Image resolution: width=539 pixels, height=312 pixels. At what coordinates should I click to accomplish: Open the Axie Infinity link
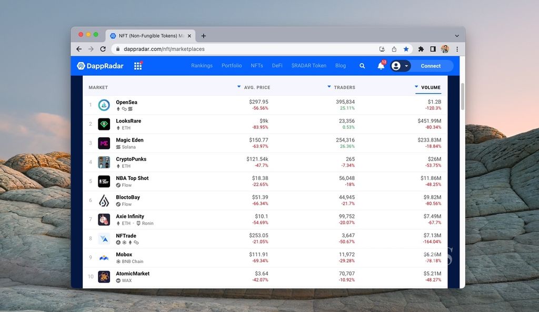click(x=130, y=216)
